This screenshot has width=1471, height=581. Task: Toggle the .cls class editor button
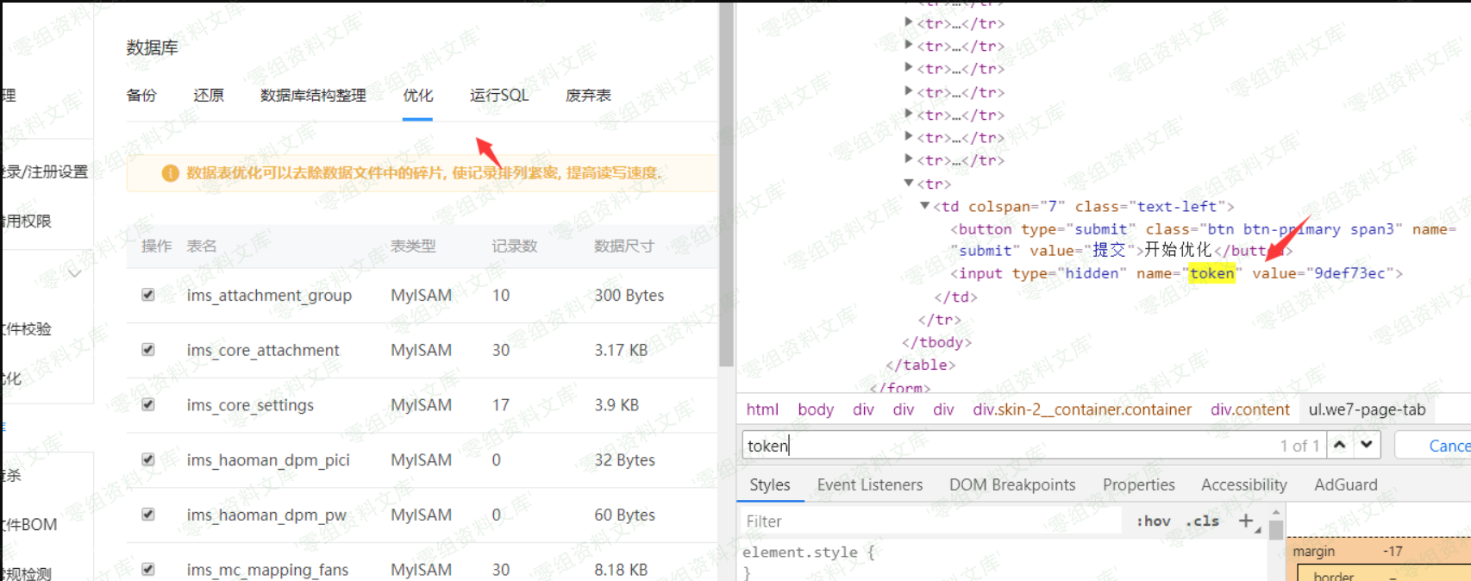click(x=1202, y=521)
